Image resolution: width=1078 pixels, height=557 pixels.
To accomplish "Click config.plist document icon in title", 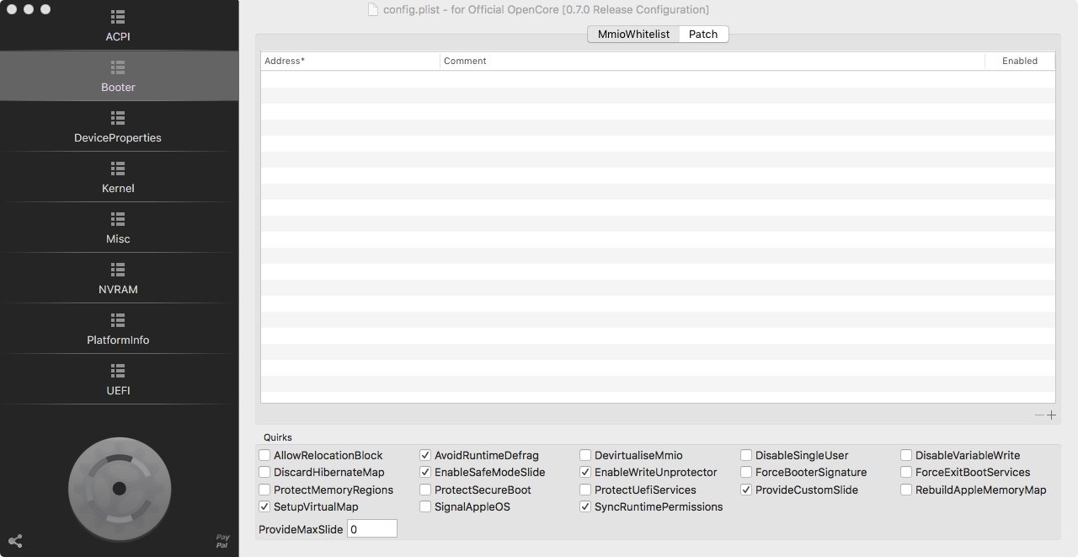I will coord(373,9).
